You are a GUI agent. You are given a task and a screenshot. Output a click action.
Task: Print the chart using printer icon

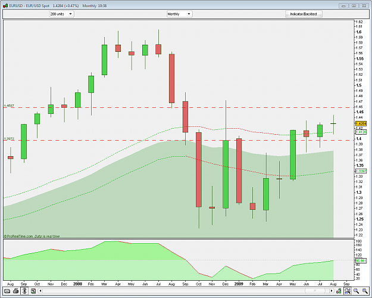pos(16,291)
